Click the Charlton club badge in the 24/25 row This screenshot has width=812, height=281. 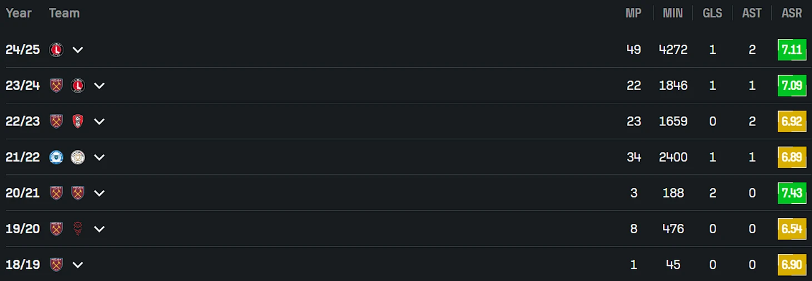click(x=56, y=49)
